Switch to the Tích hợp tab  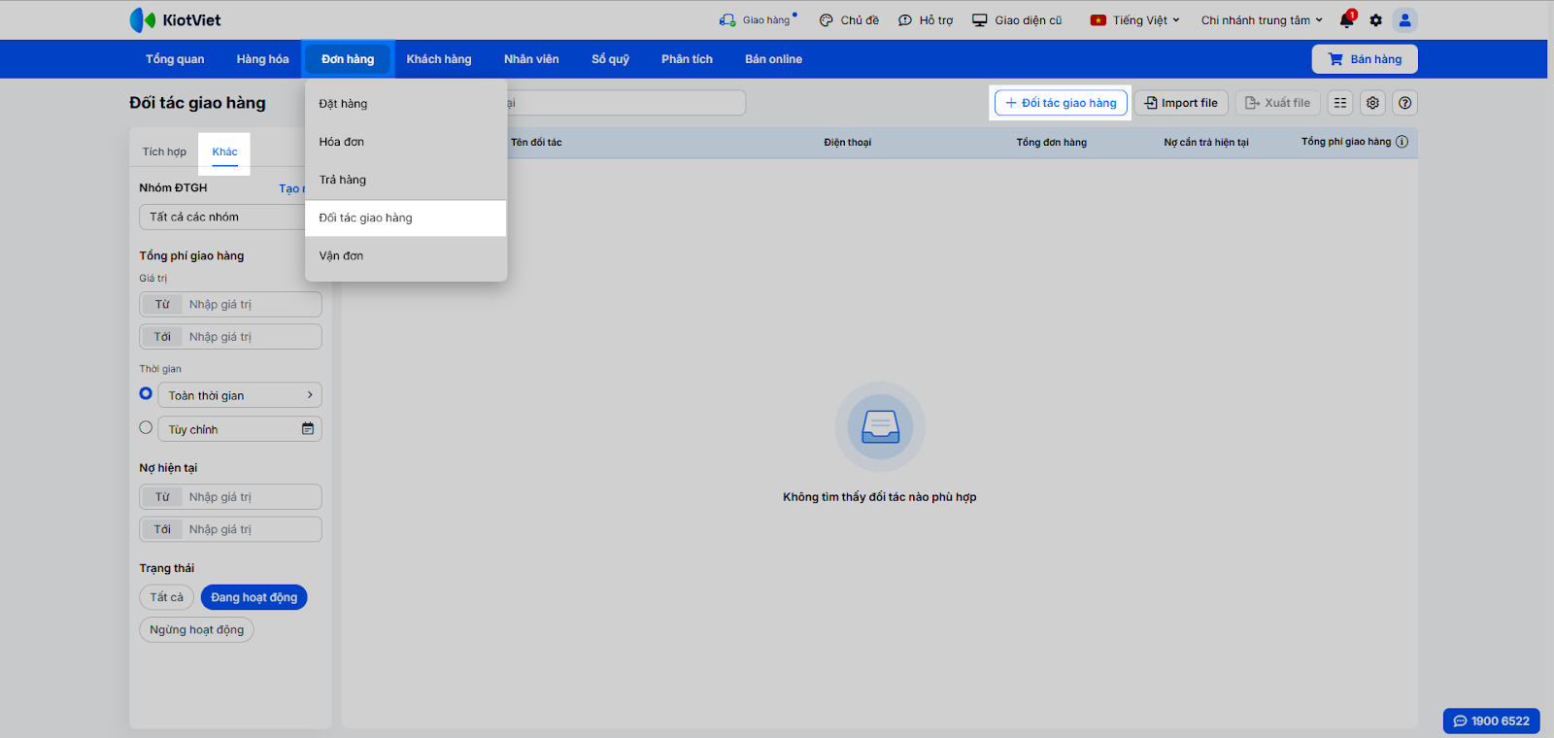(164, 152)
